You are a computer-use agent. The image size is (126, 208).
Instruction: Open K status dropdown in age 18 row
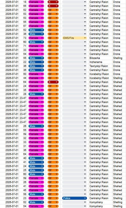[x=53, y=2]
